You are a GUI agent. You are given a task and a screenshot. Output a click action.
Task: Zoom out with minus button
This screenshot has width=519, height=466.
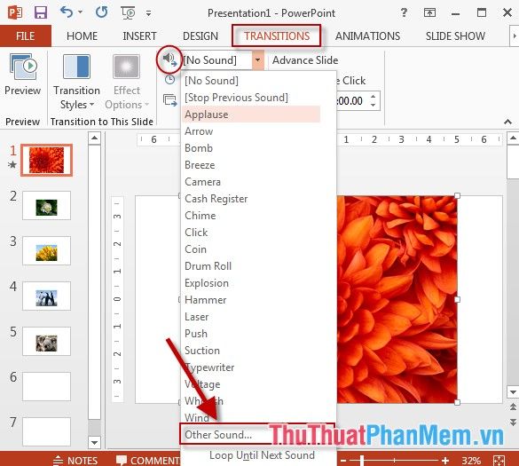(x=343, y=461)
